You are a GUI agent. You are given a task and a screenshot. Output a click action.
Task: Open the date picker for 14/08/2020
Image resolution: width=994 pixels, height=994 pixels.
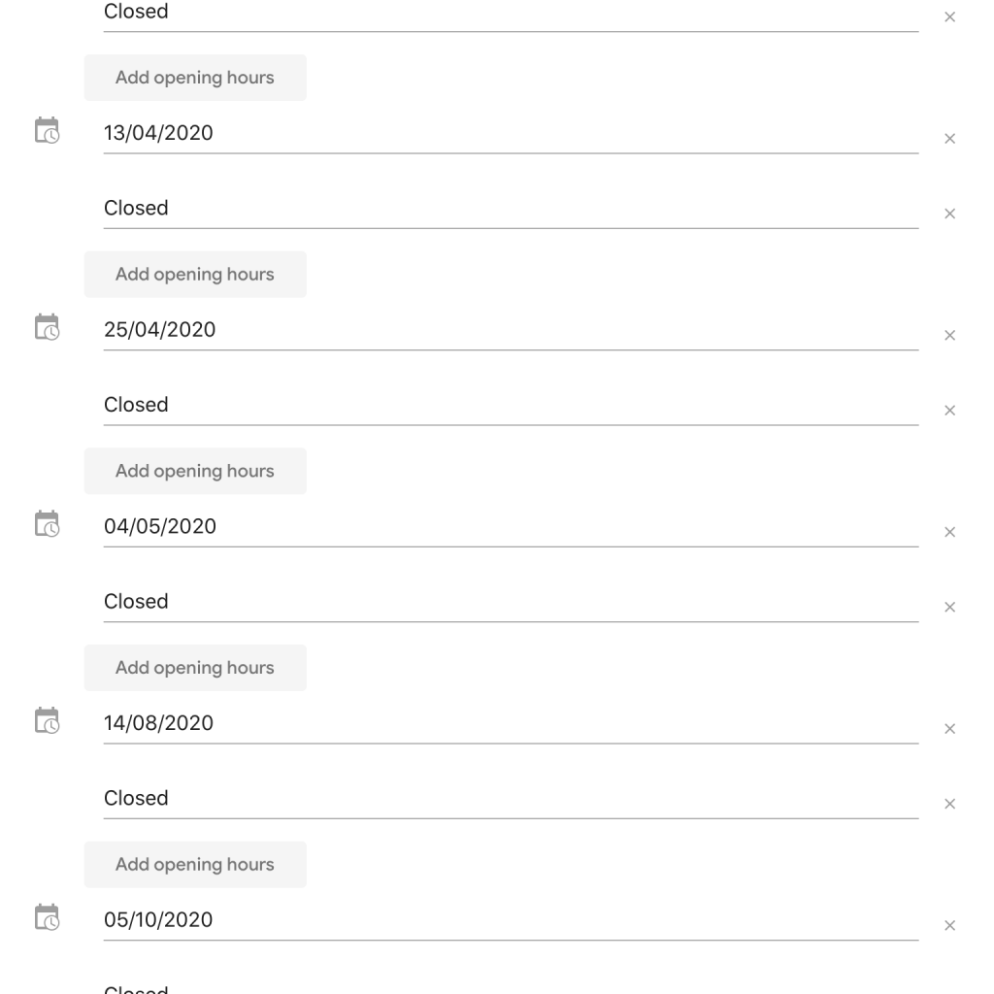47,720
